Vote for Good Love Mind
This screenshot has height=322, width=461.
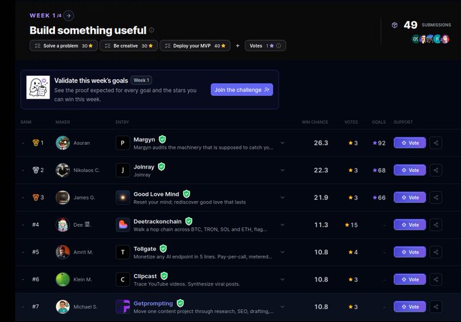pos(410,198)
